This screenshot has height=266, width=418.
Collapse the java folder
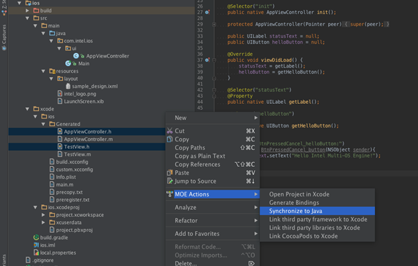(x=43, y=34)
